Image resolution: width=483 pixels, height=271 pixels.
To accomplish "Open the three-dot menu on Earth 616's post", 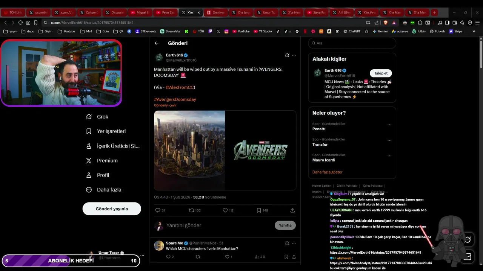I will [x=294, y=55].
